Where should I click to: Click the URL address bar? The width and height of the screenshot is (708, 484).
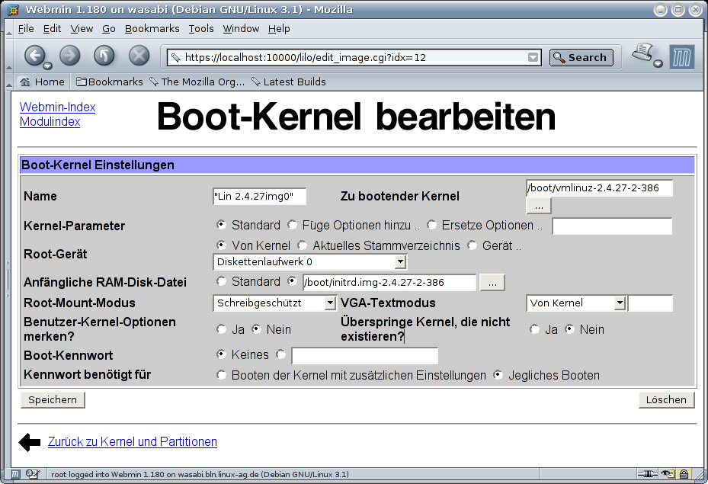354,57
